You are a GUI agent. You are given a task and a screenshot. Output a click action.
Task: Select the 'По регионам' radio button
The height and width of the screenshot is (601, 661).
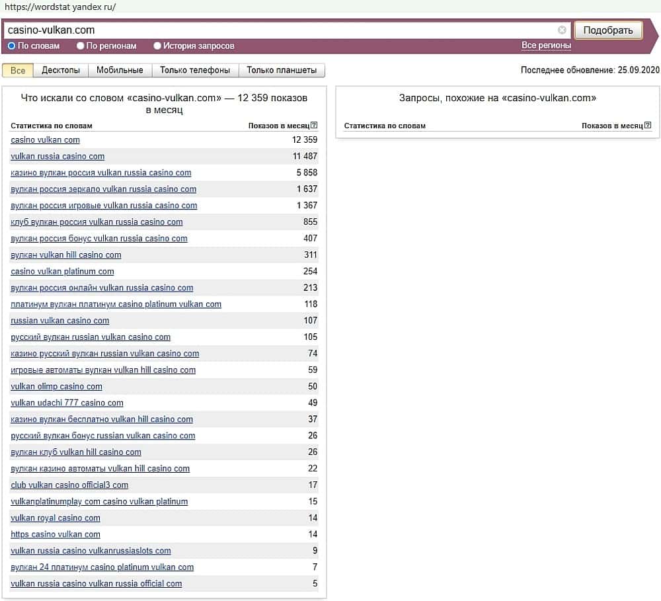81,46
